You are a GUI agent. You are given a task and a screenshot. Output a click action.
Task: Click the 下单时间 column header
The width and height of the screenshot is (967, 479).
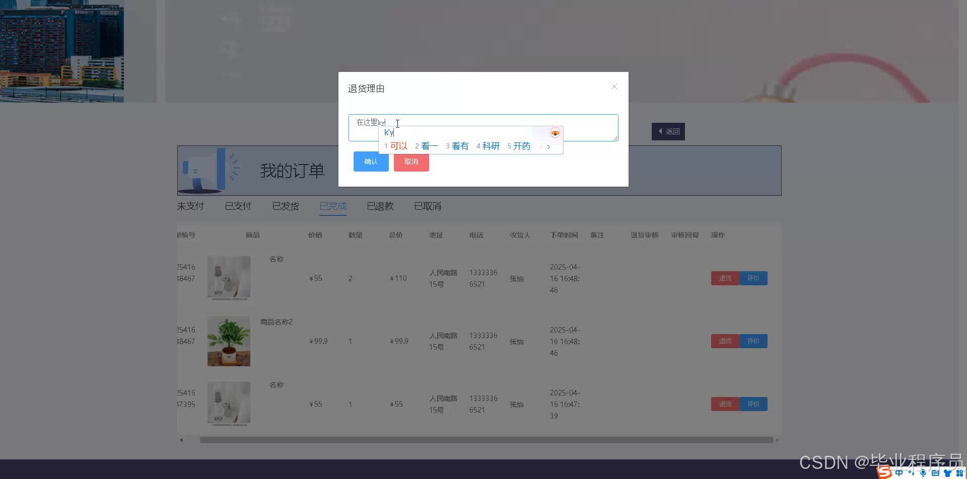pos(564,235)
